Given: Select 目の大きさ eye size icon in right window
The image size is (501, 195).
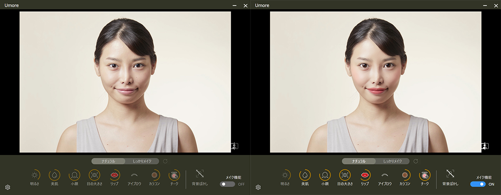Looking at the screenshot, I should (x=345, y=175).
